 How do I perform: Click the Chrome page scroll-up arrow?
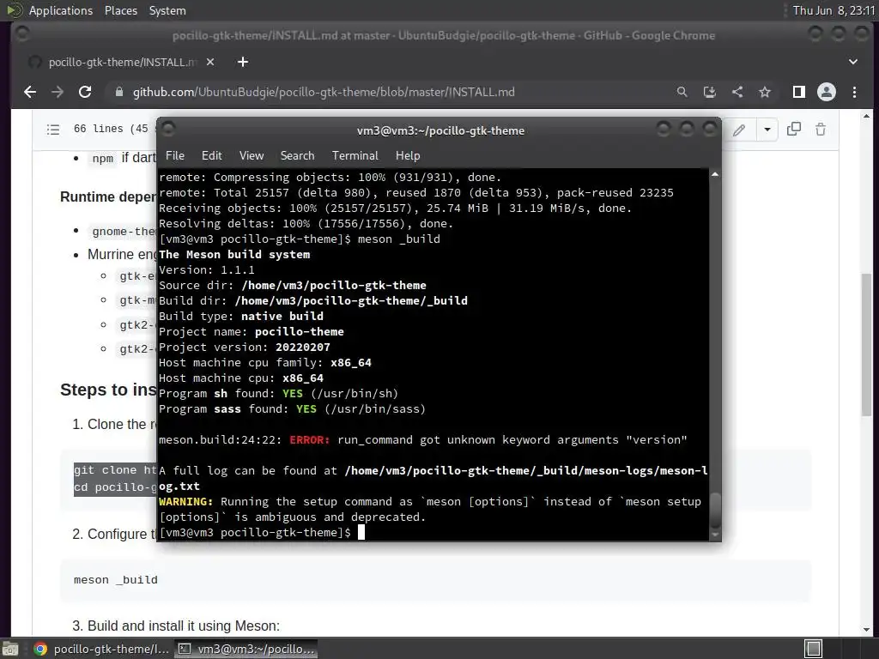point(866,117)
